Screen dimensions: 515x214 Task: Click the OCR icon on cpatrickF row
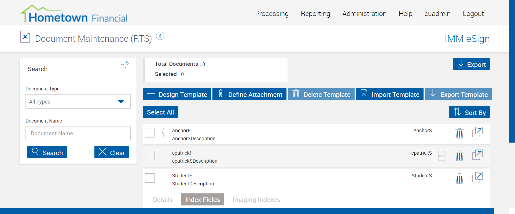(x=442, y=156)
